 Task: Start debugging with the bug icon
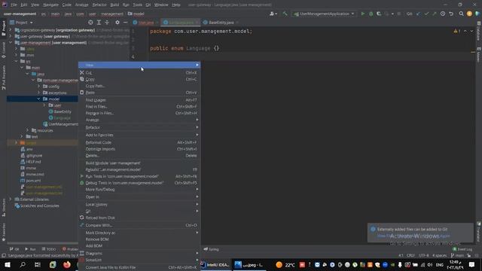click(x=371, y=14)
